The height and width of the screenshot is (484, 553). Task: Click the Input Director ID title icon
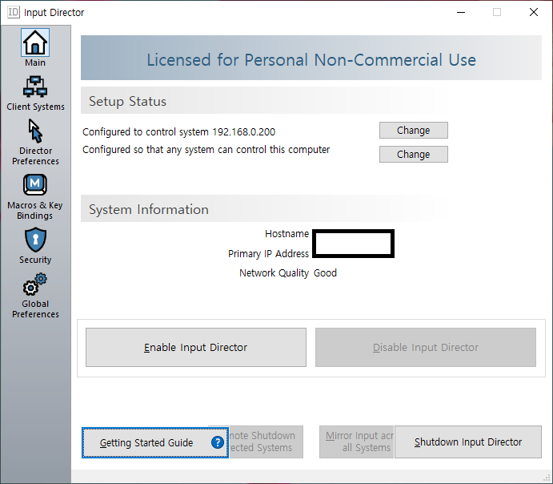[14, 12]
